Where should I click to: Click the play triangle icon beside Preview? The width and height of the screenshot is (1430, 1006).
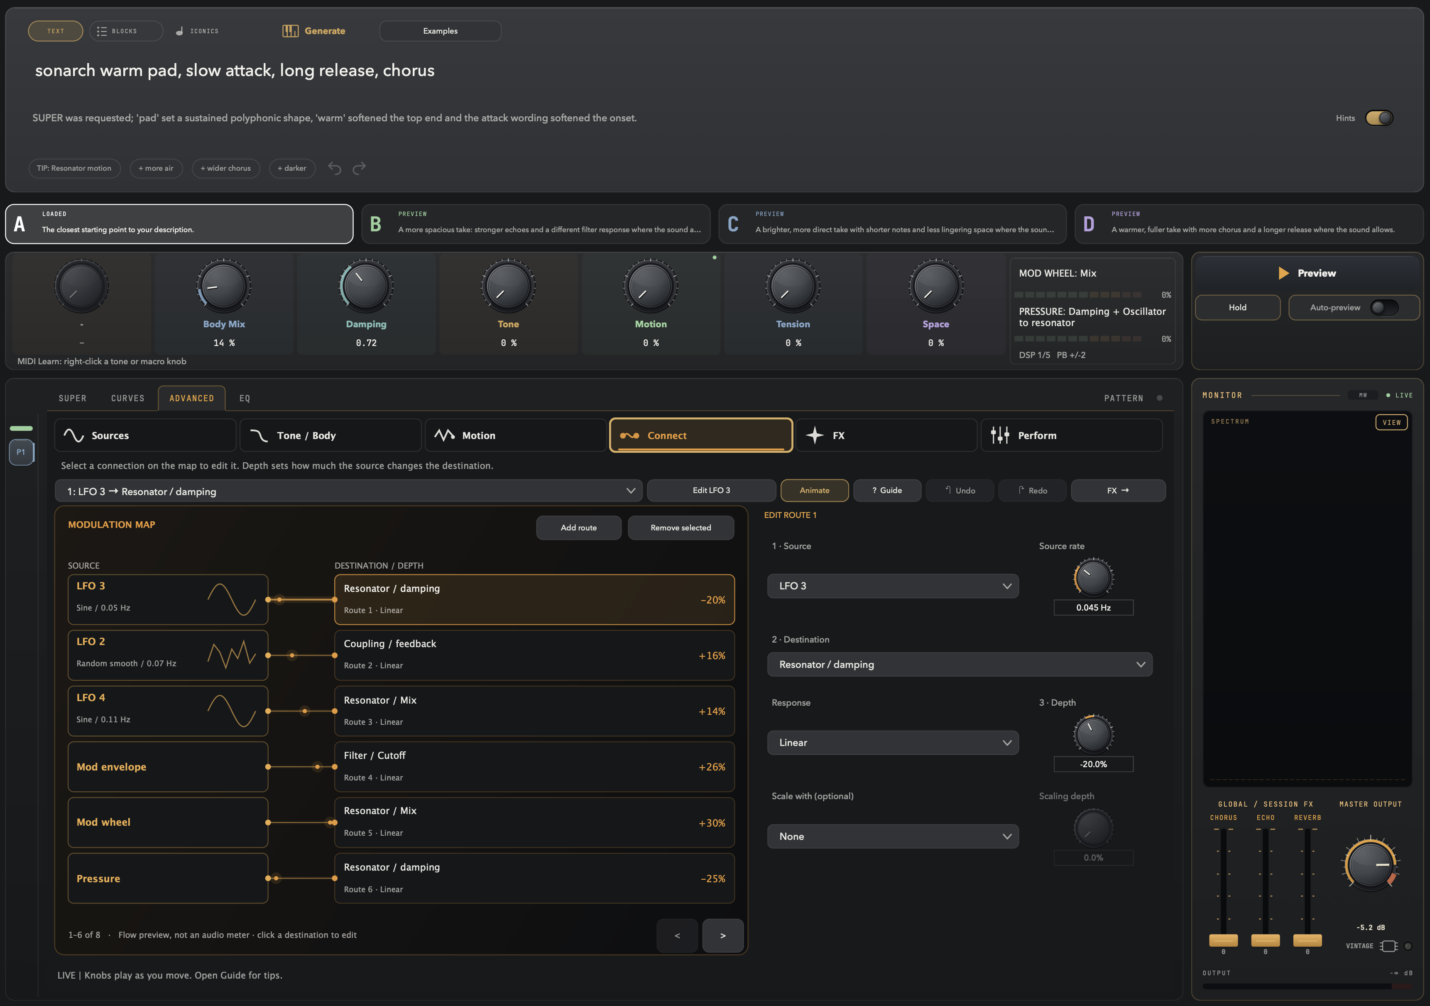1284,273
